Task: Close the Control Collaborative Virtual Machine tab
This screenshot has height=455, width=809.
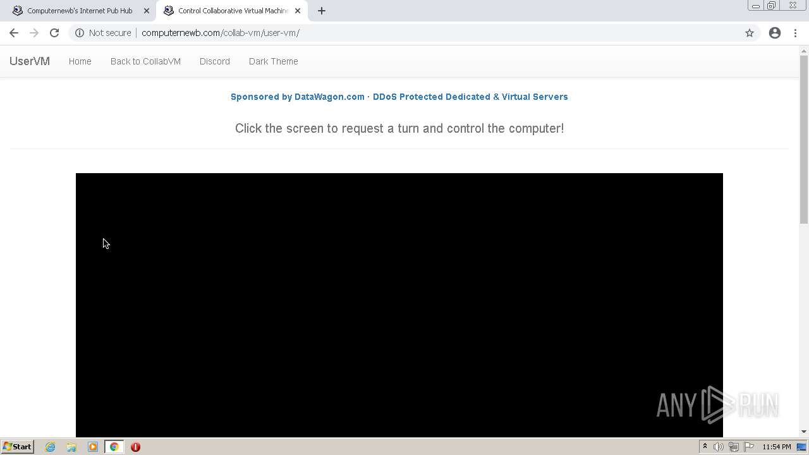Action: click(x=298, y=11)
